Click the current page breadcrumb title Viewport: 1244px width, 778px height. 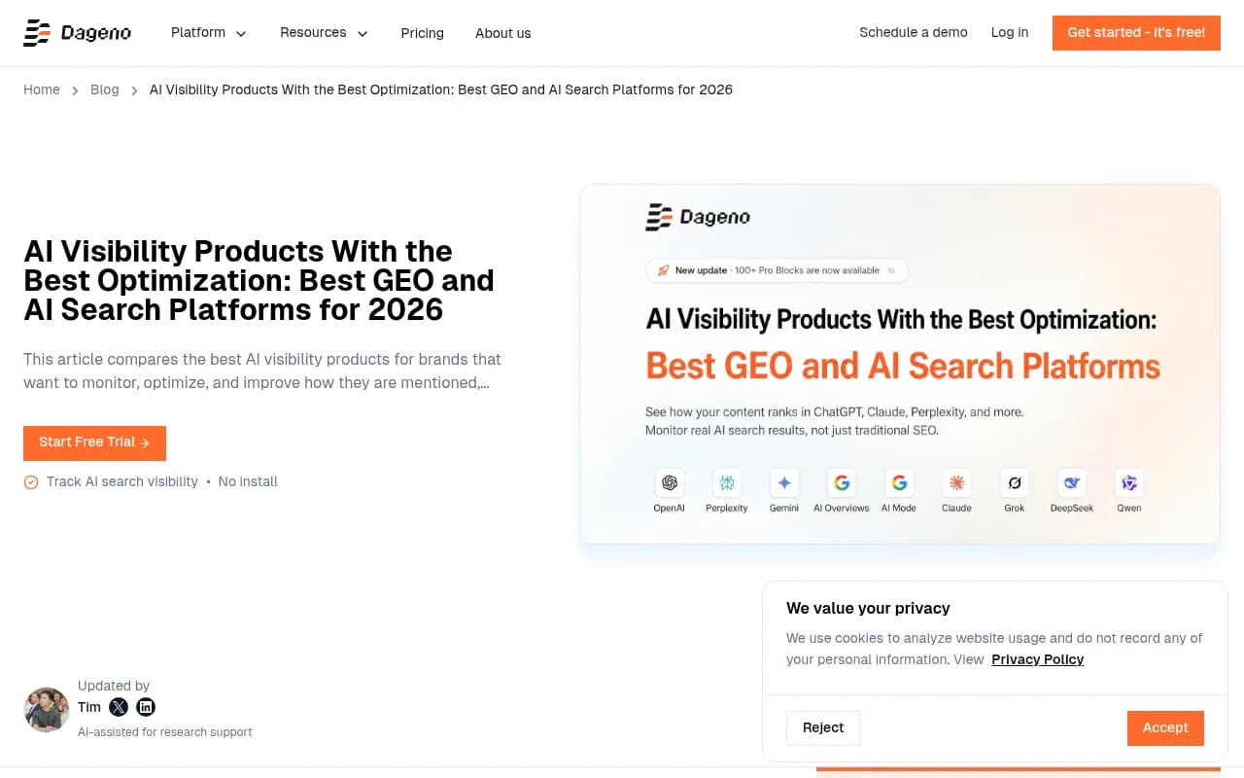441,89
